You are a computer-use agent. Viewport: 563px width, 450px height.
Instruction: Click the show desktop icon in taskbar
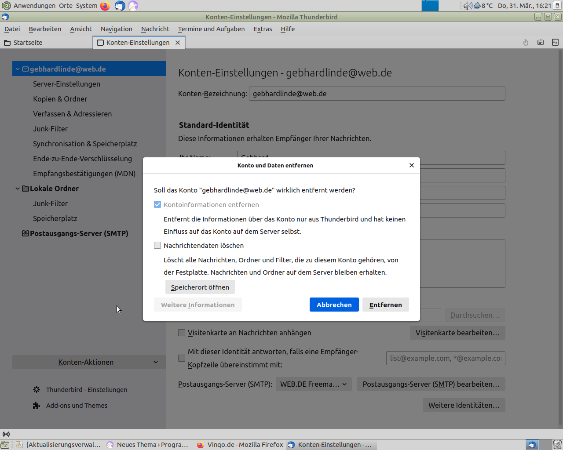[5, 445]
